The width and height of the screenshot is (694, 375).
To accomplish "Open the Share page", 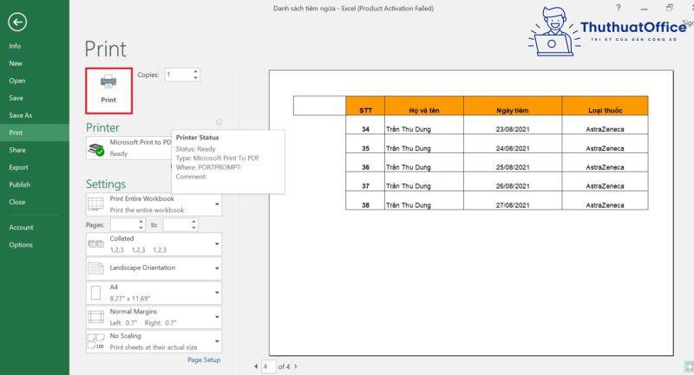I will 17,150.
